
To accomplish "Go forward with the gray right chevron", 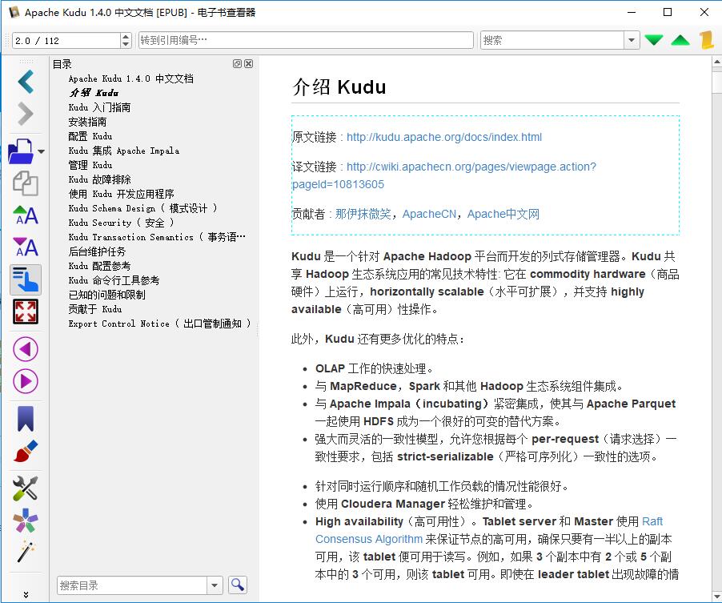I will click(26, 115).
